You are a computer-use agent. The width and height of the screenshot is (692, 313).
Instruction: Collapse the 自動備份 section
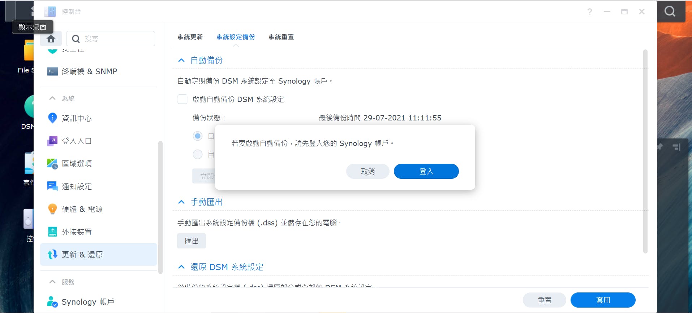[x=181, y=60]
